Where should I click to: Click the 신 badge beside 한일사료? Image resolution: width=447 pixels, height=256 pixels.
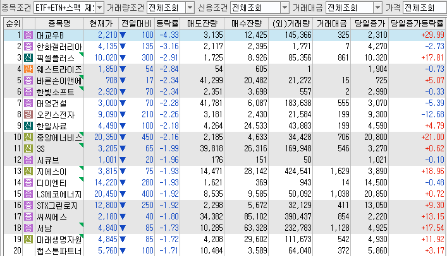28,126
